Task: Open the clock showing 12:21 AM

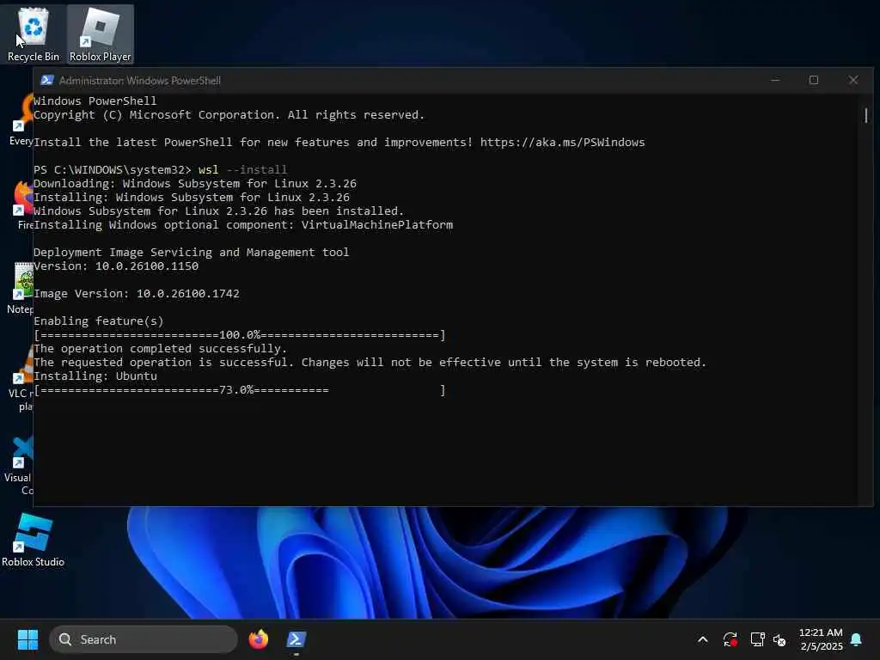Action: tap(821, 639)
